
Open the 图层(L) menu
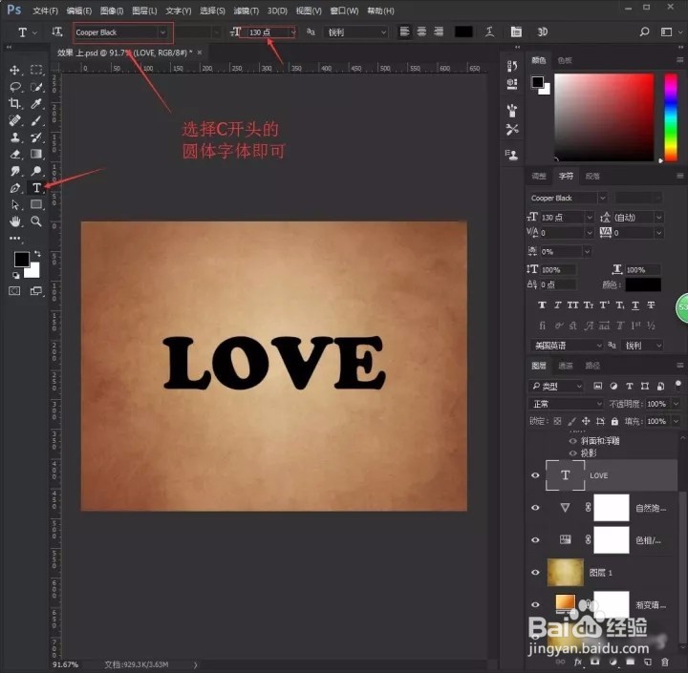(144, 11)
